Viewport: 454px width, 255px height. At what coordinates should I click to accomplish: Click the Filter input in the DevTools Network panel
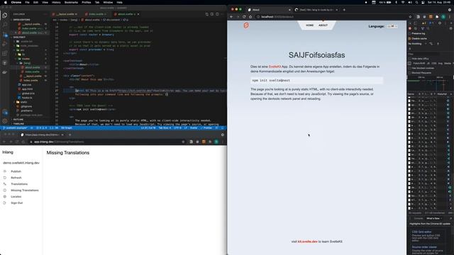(423, 54)
